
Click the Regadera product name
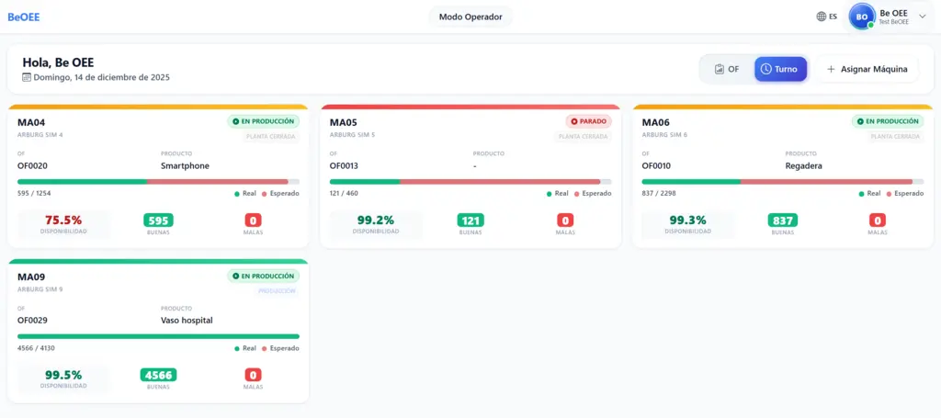coord(803,165)
